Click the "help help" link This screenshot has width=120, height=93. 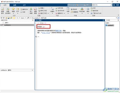[46, 33]
